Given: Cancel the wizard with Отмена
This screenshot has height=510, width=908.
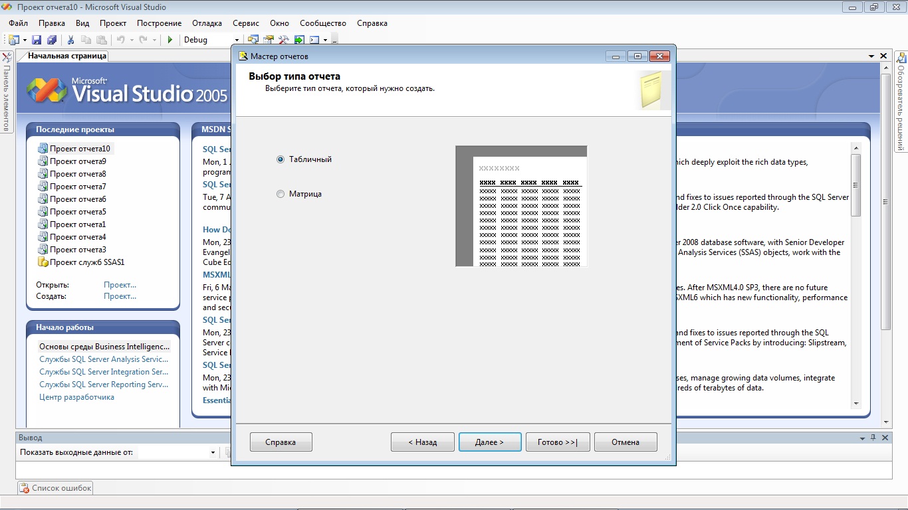Looking at the screenshot, I should tap(625, 442).
